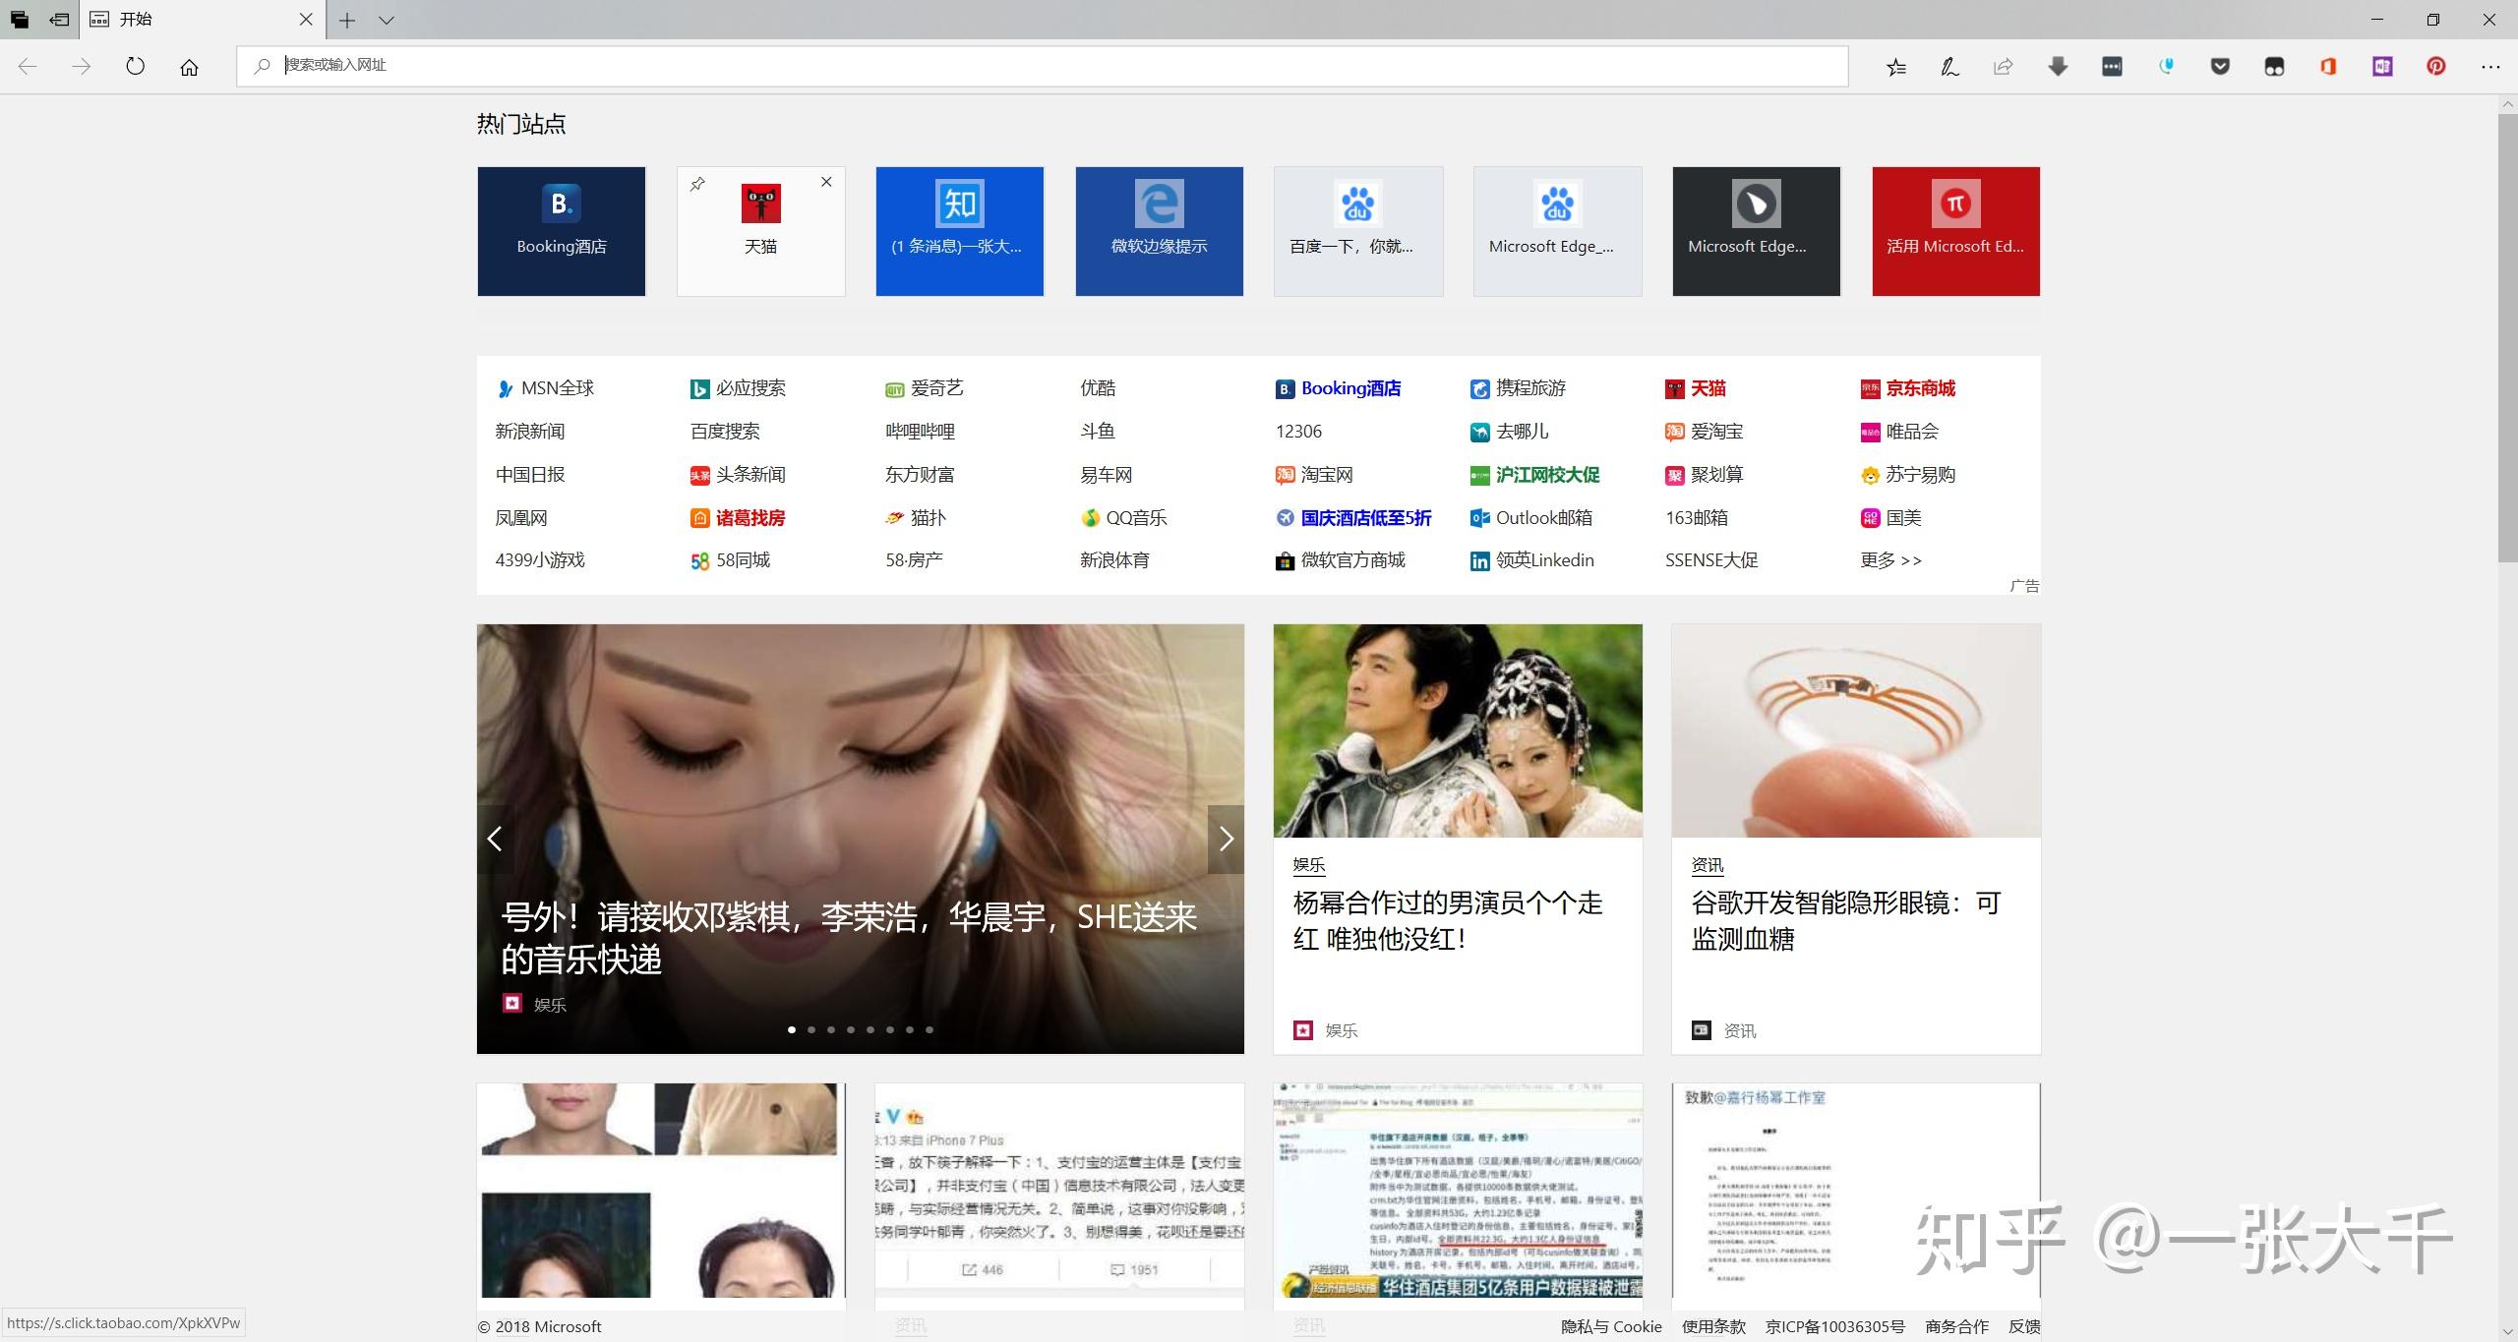This screenshot has width=2518, height=1342.
Task: Click the Pinterest save button icon
Action: click(x=2435, y=67)
